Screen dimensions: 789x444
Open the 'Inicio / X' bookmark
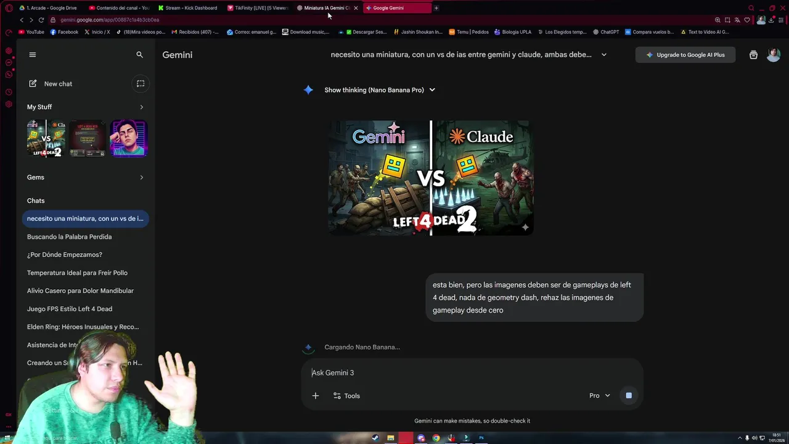[x=97, y=32]
